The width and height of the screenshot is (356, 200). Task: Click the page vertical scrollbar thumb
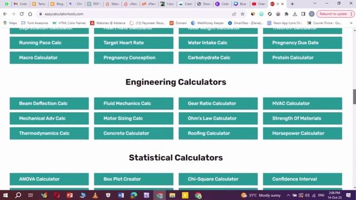354,97
